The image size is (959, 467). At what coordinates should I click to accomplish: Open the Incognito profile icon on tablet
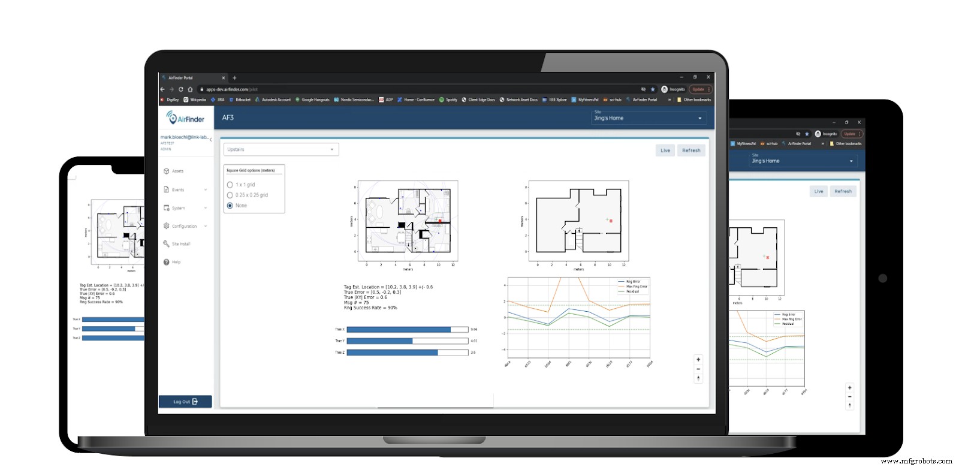click(818, 134)
